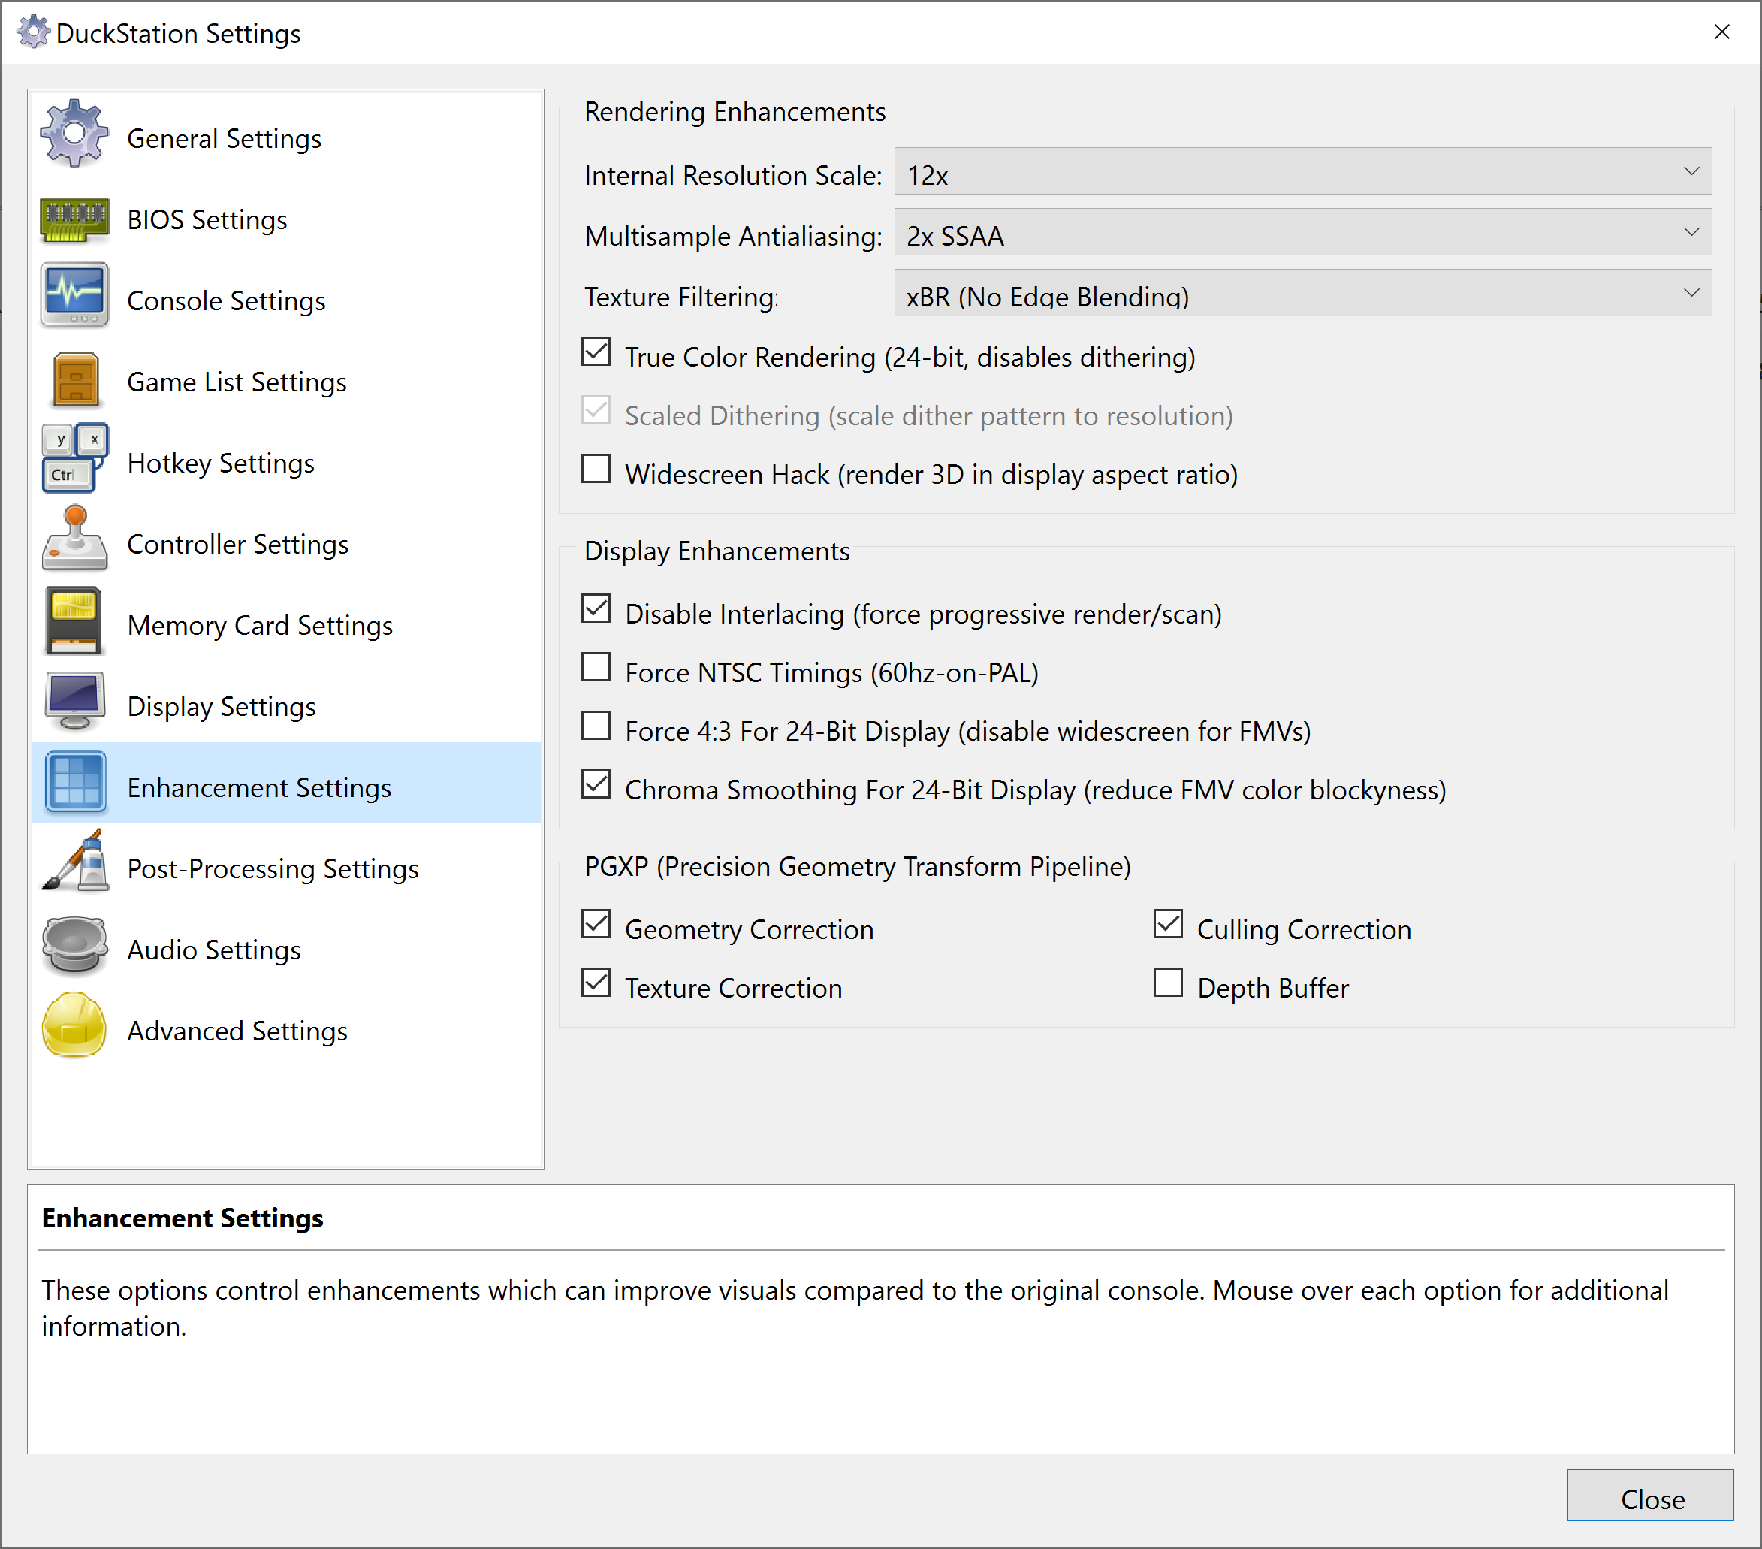Click the BIOS Settings chip icon
The image size is (1762, 1549).
pyautogui.click(x=74, y=220)
